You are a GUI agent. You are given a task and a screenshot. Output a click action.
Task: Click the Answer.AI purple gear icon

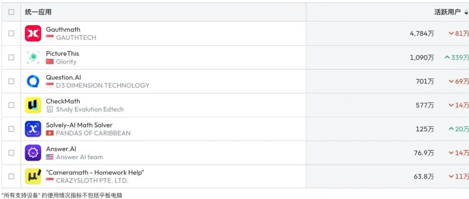(33, 153)
